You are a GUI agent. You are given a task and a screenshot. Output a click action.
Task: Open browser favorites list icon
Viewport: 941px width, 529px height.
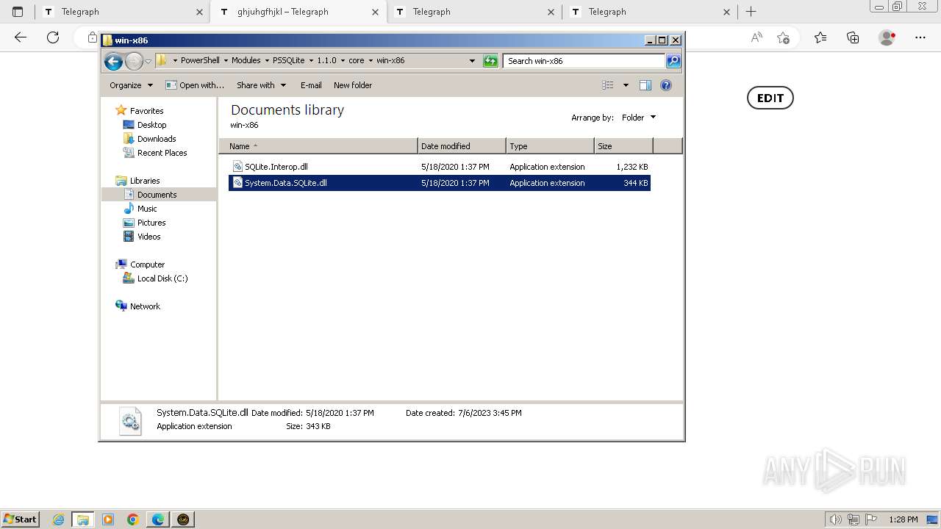(820, 37)
